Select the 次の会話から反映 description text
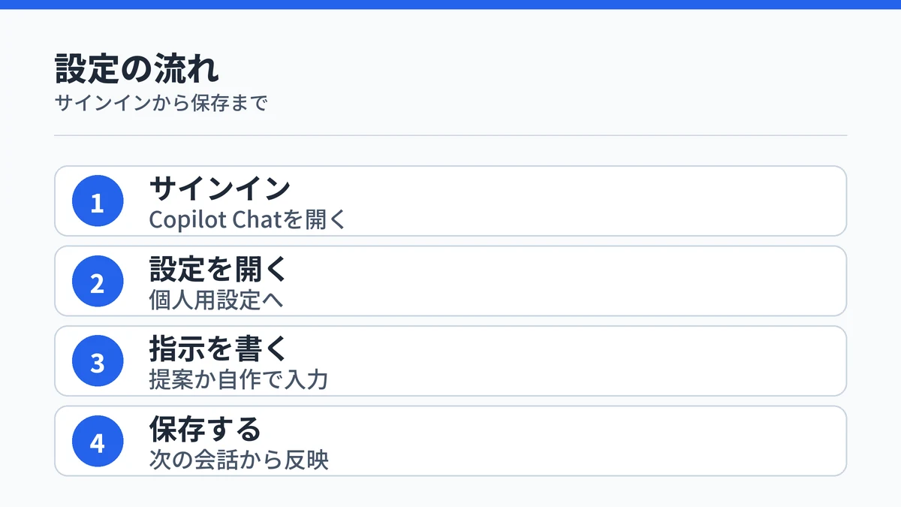This screenshot has width=901, height=507. click(239, 459)
